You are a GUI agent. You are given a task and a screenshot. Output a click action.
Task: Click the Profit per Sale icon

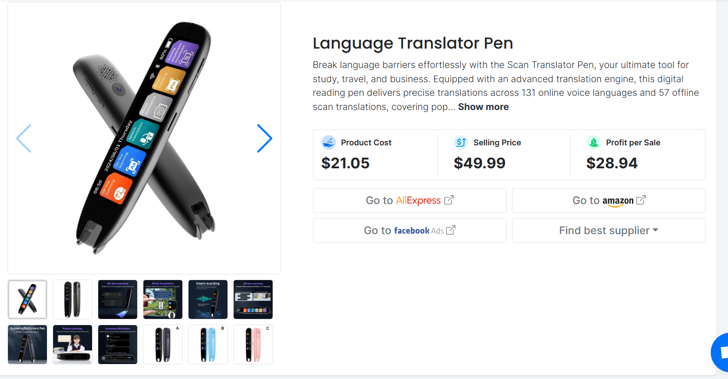point(593,142)
